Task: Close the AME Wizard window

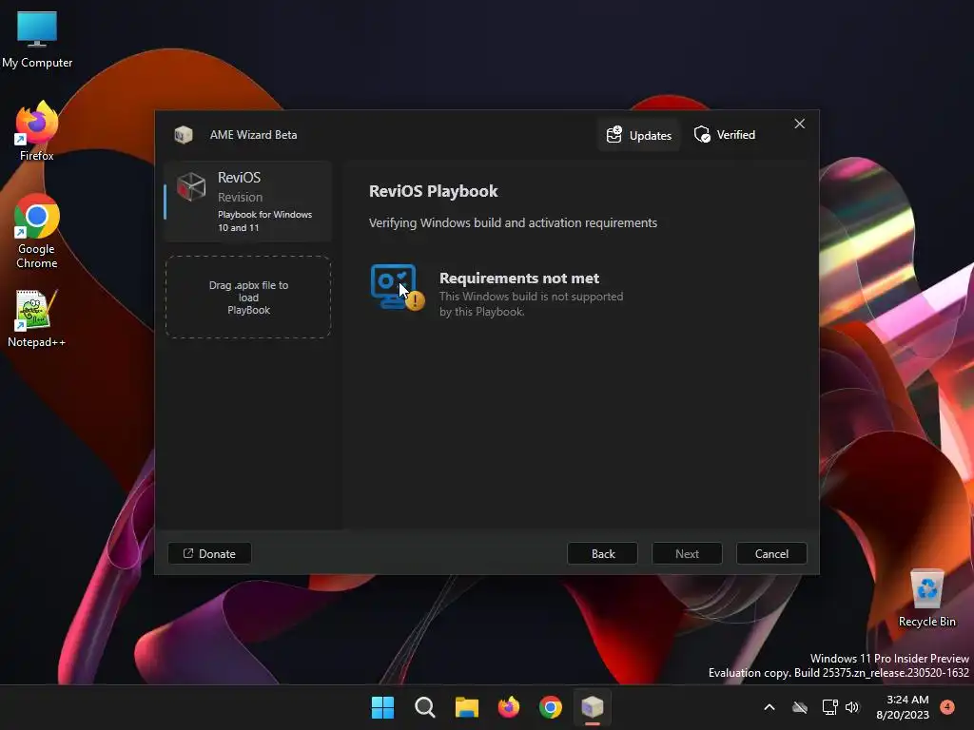Action: [x=799, y=124]
